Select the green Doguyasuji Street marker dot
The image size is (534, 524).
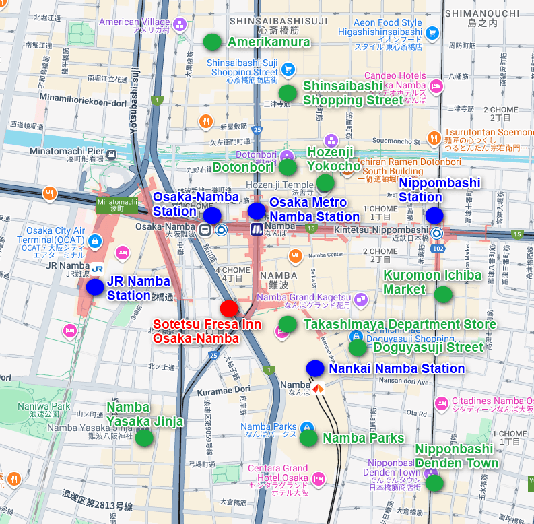coord(358,348)
